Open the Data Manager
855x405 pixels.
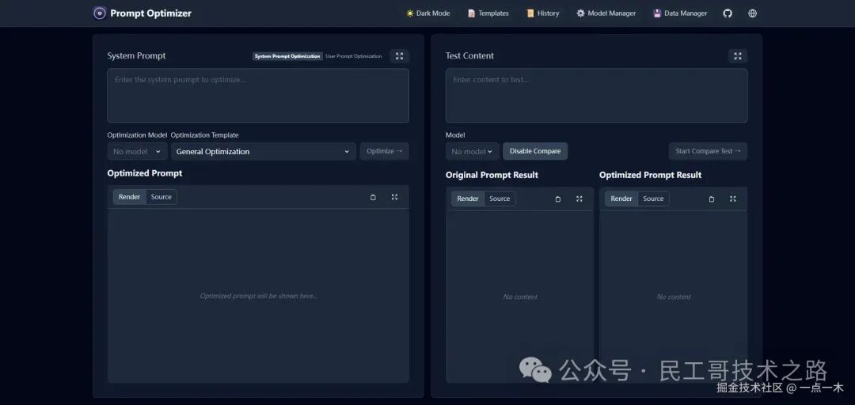click(680, 13)
